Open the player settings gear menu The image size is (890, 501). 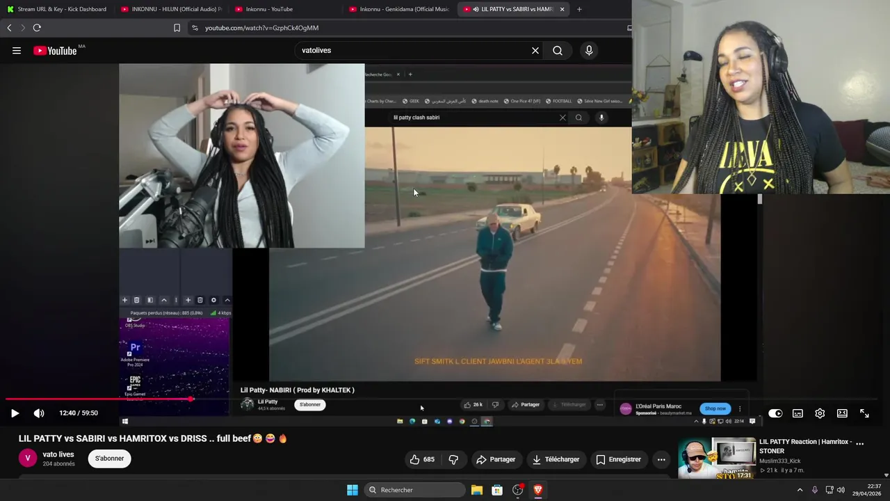point(820,413)
